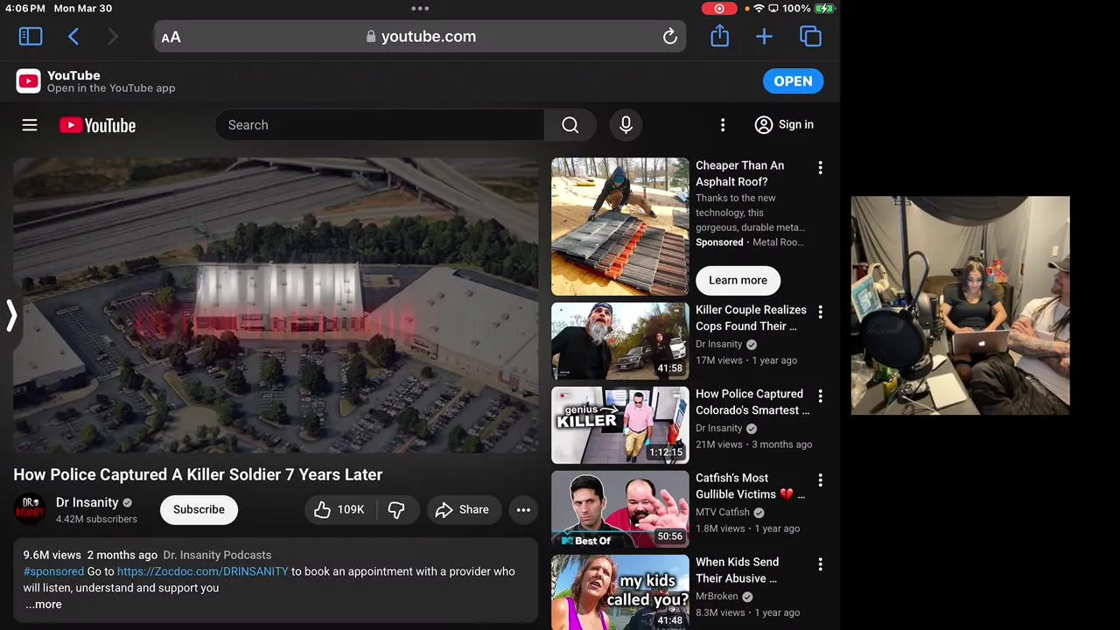Tap the OPEN button in the YouTube app banner
Viewport: 1120px width, 630px height.
pos(793,81)
